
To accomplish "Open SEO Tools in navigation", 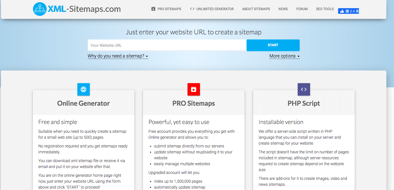I will point(325,9).
